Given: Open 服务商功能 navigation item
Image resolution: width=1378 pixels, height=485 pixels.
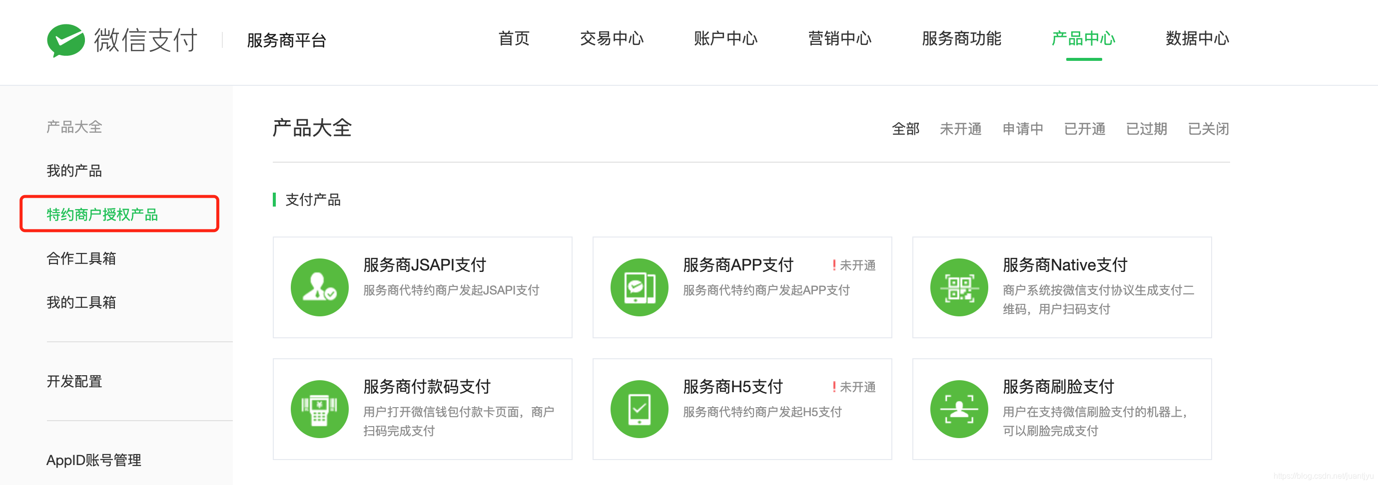Looking at the screenshot, I should [961, 38].
